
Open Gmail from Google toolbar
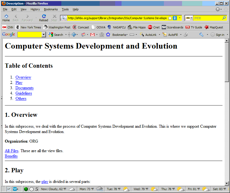92,35
